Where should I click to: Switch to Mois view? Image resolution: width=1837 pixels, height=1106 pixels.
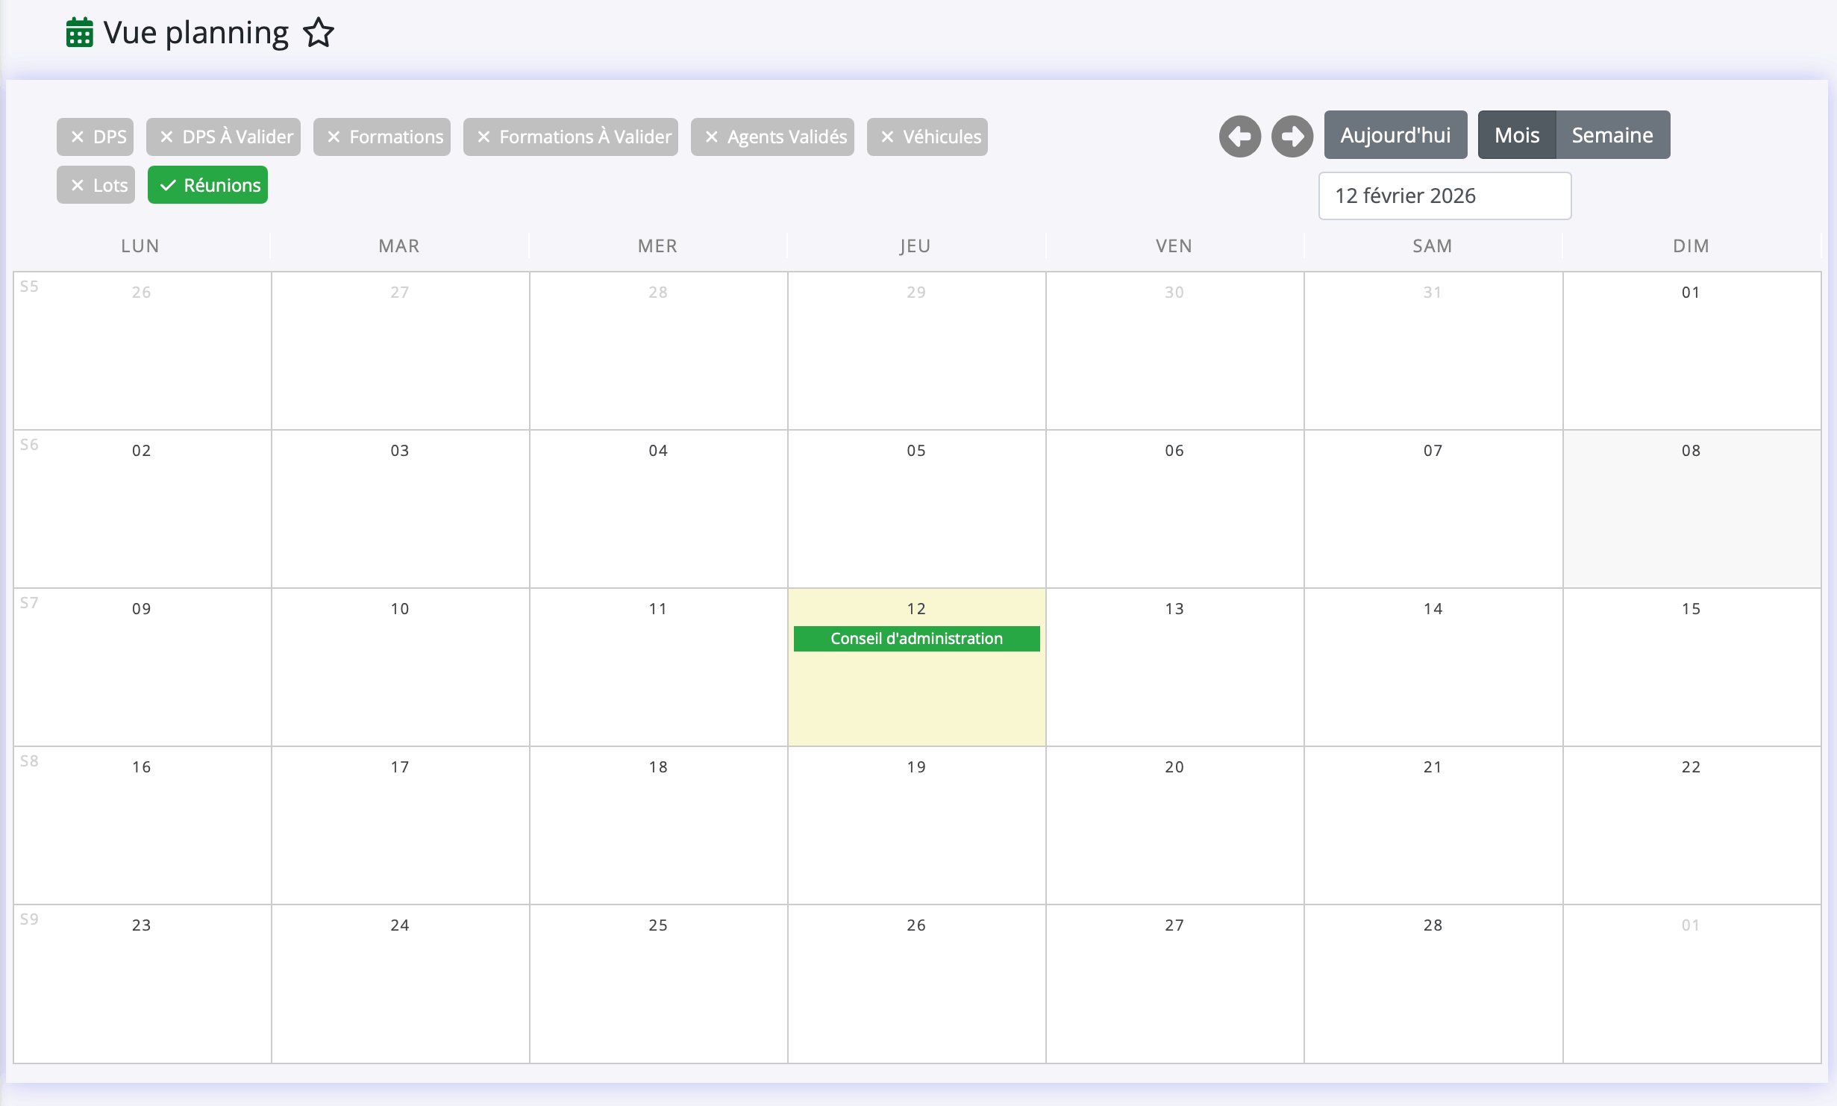point(1516,135)
